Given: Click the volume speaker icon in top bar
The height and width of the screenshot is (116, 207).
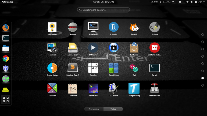Looking at the screenshot, I should coord(192,2).
